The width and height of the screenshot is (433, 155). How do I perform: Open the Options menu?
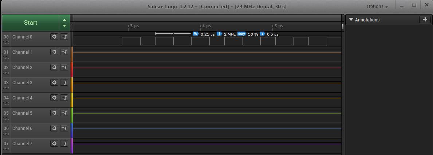pyautogui.click(x=377, y=6)
